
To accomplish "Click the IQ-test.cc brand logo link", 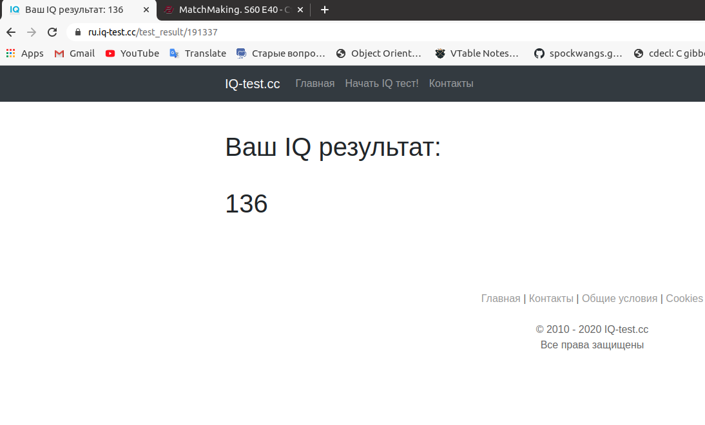I will (252, 84).
